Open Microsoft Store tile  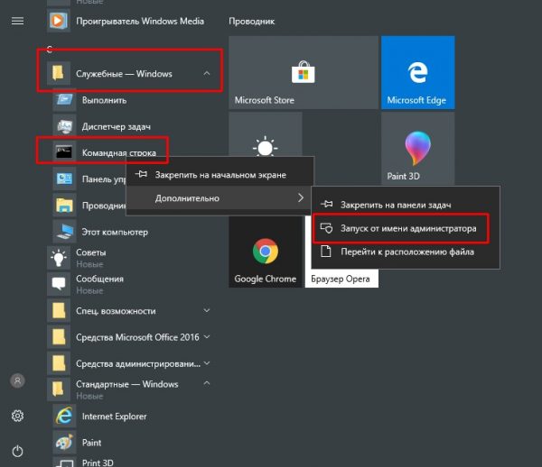(304, 72)
